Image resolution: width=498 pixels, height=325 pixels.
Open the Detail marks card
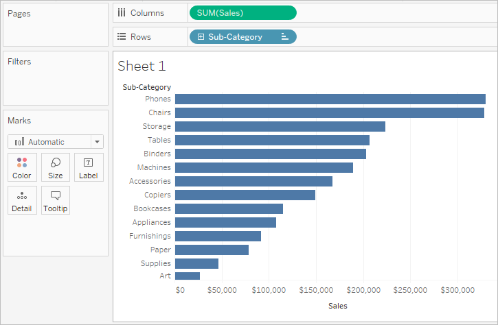tap(22, 200)
